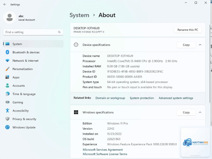The height and width of the screenshot is (159, 212).
Task: Click Installed on date 11/23/2022
Action: click(114, 134)
